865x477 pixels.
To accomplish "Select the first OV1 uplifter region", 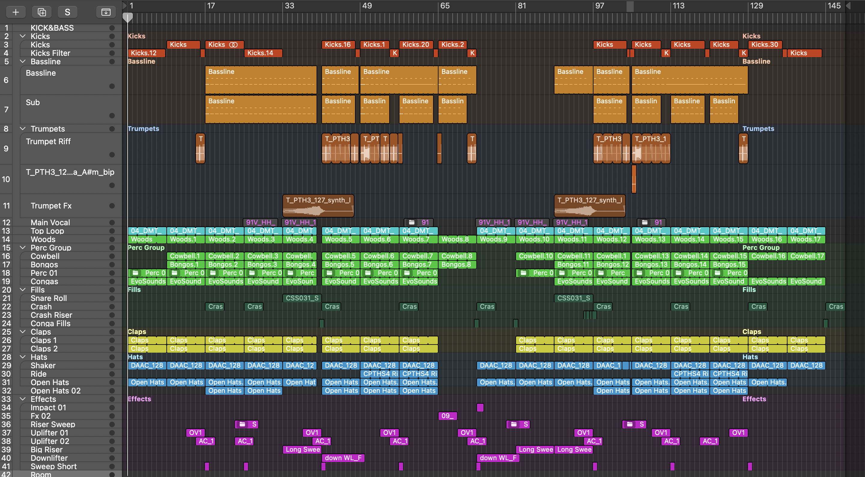I will [x=196, y=433].
